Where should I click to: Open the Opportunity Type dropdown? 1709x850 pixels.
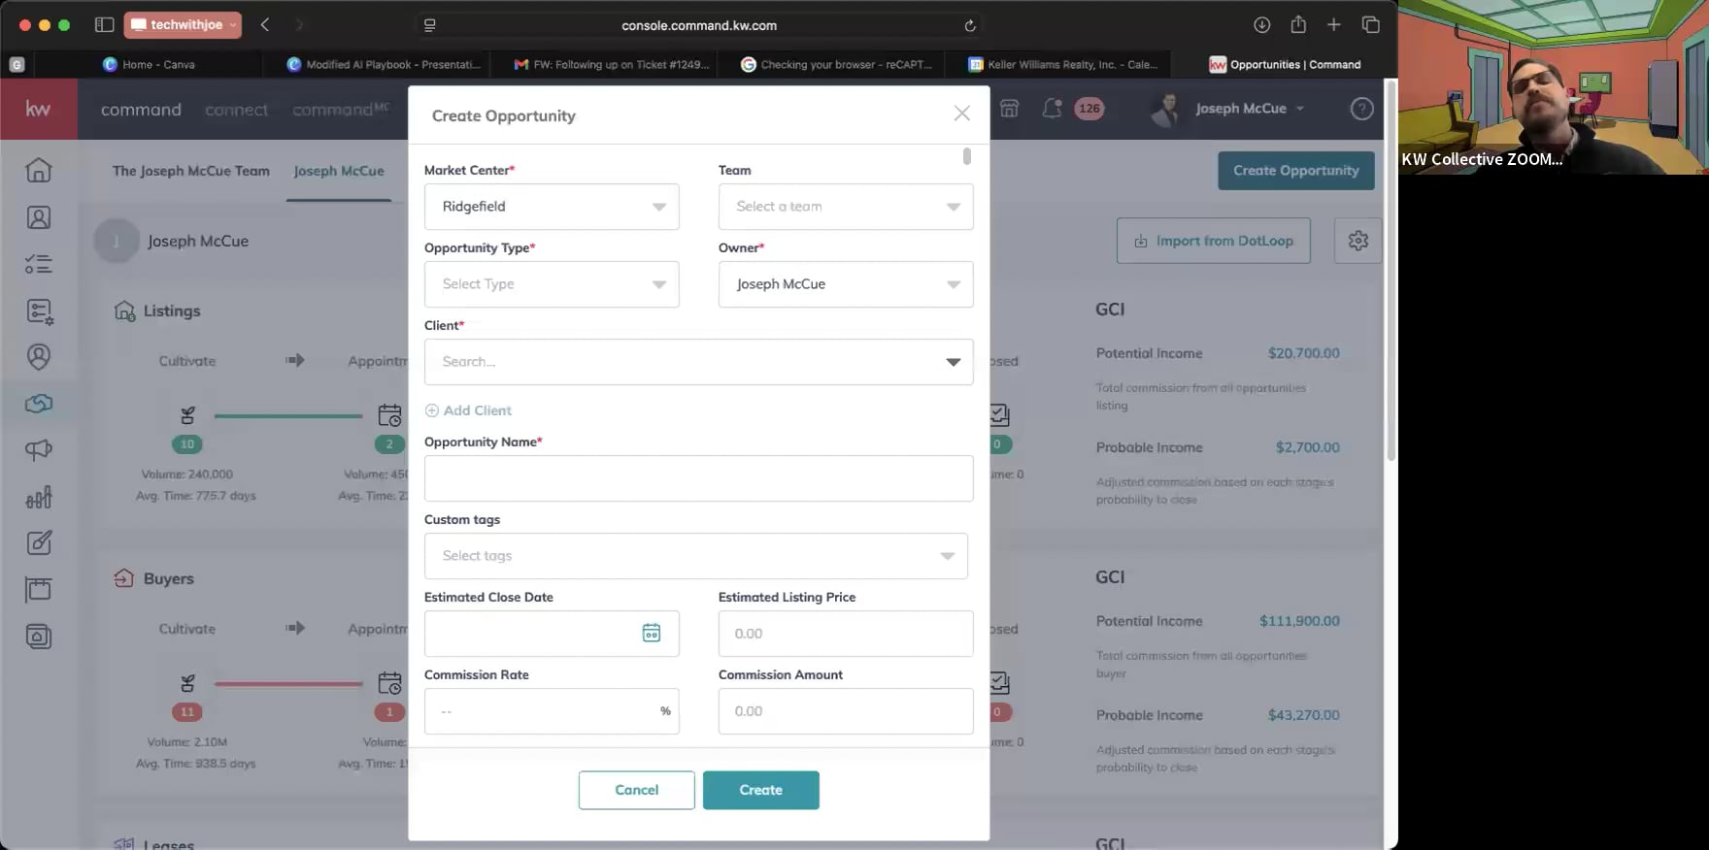(552, 284)
